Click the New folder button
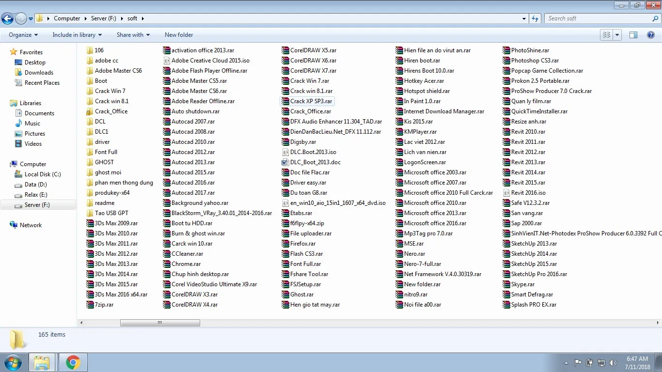662x372 pixels. pyautogui.click(x=179, y=35)
